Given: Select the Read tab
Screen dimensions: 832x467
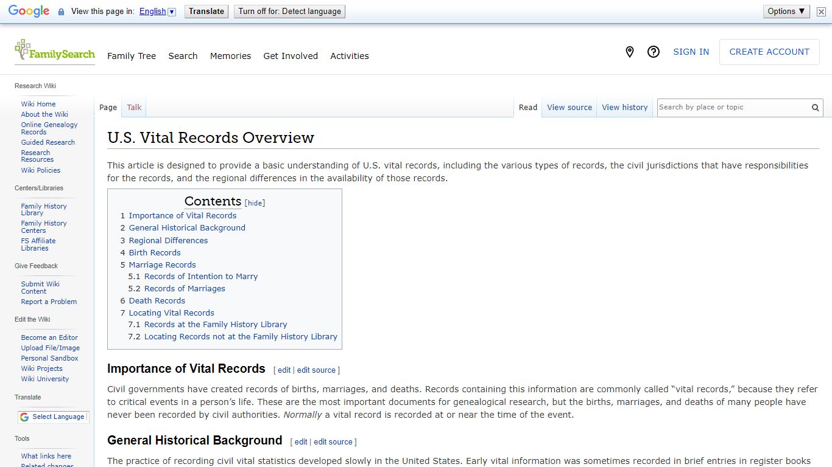Looking at the screenshot, I should tap(528, 108).
